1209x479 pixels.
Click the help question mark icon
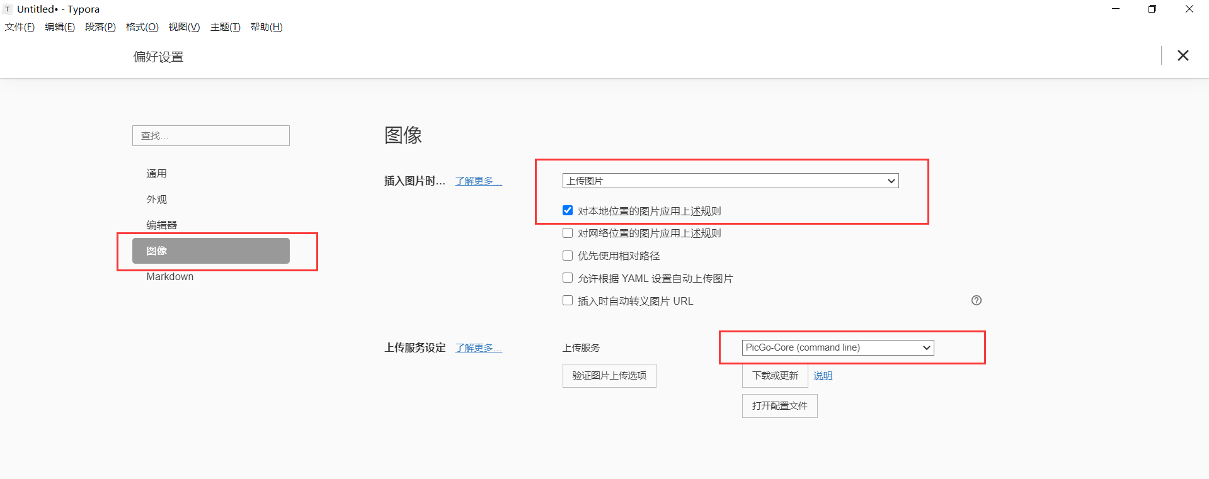click(x=976, y=300)
